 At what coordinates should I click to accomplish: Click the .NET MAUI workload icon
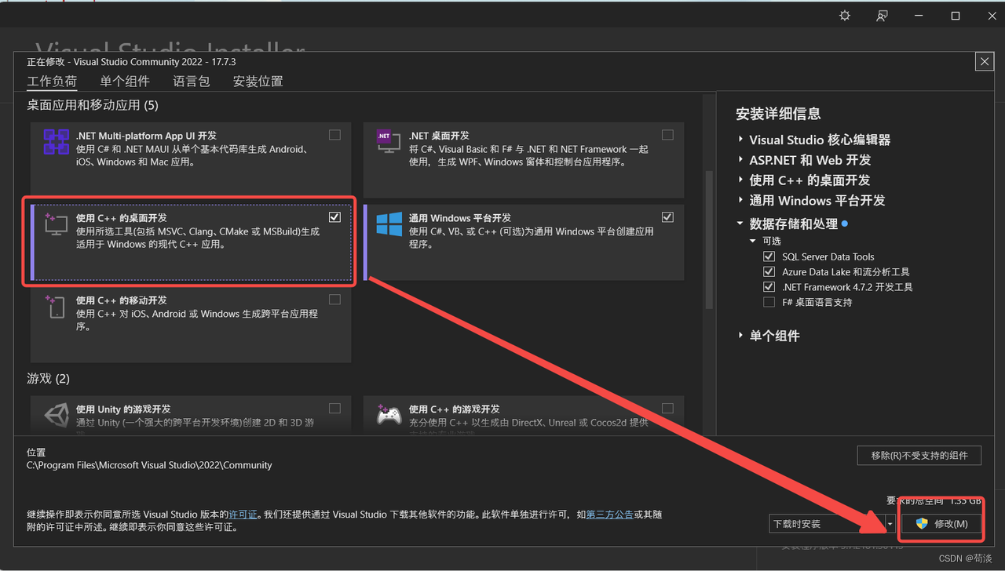coord(56,143)
